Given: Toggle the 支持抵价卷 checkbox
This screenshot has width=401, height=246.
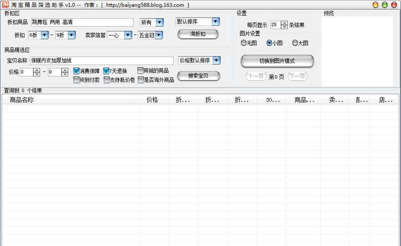Looking at the screenshot, I should (x=106, y=80).
